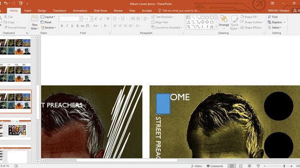Image resolution: width=300 pixels, height=168 pixels.
Task: Switch to the Slide Show tab
Action: point(100,10)
